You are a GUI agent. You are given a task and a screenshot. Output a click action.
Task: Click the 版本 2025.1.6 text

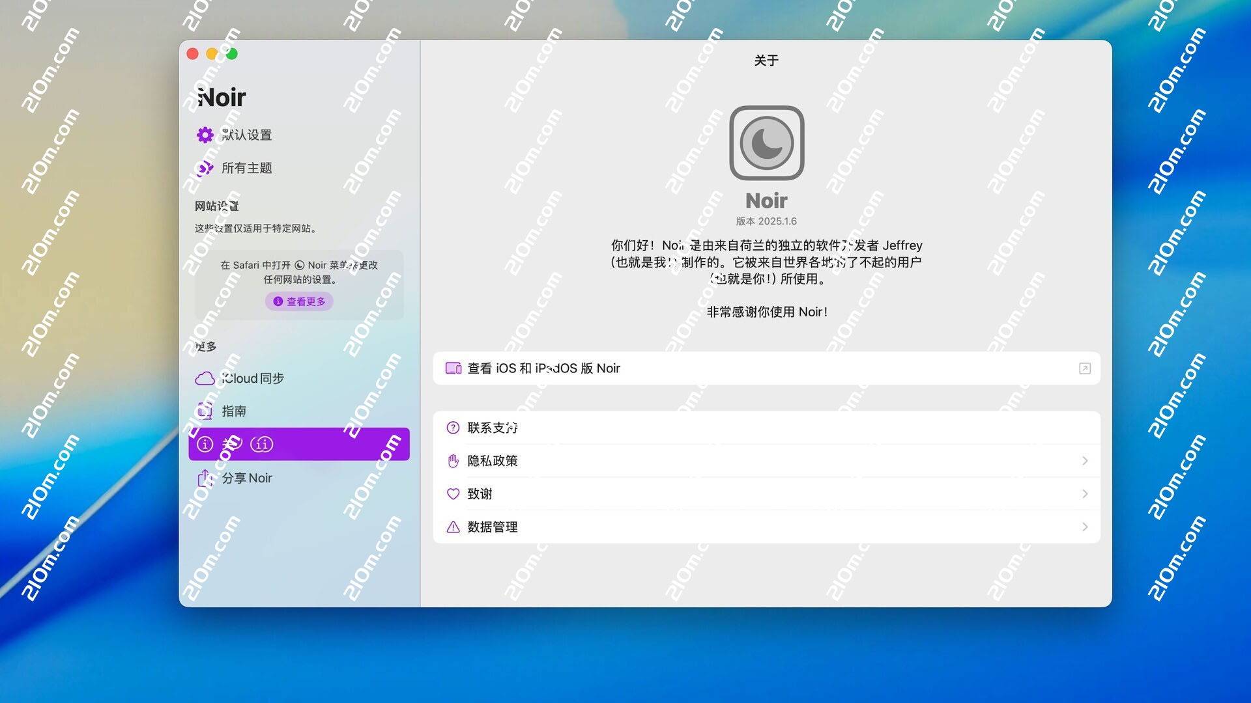[766, 221]
